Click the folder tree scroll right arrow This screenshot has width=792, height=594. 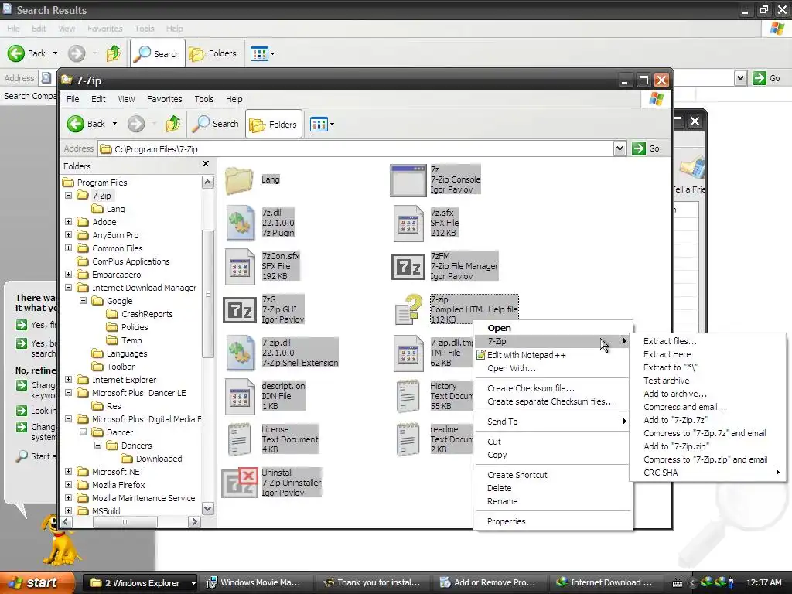(x=194, y=522)
